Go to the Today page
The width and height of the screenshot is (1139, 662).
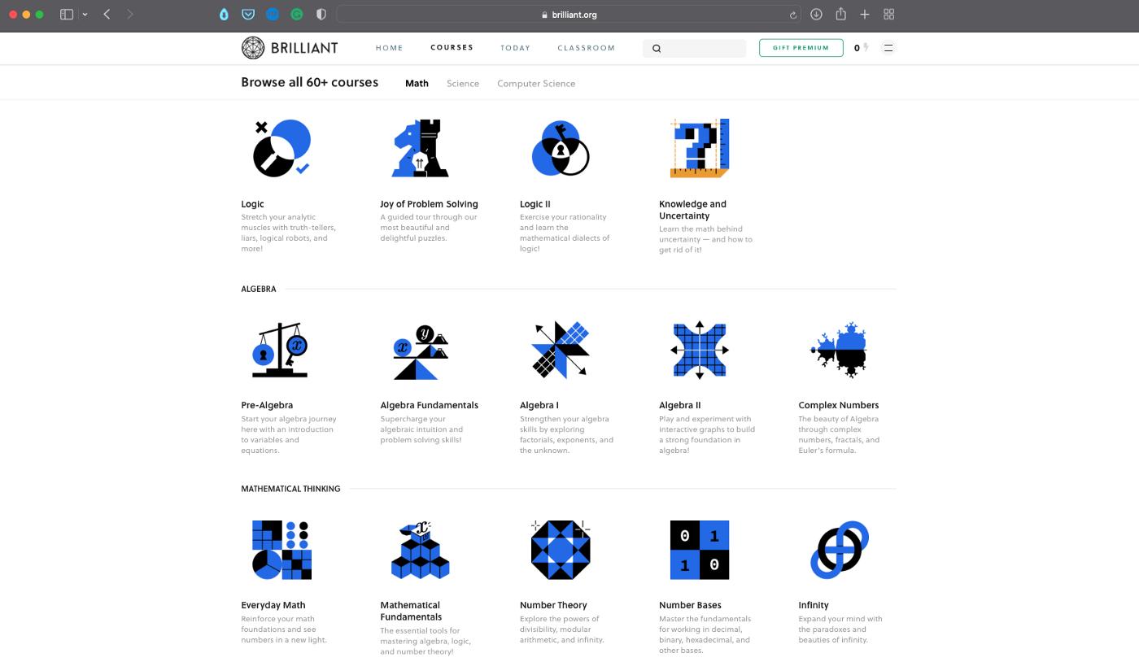click(x=515, y=48)
